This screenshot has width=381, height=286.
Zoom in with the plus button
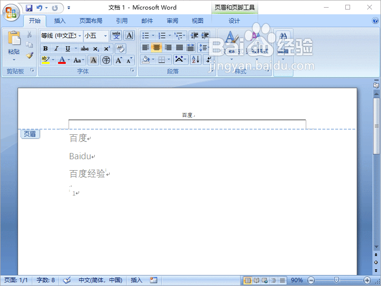tap(367, 280)
